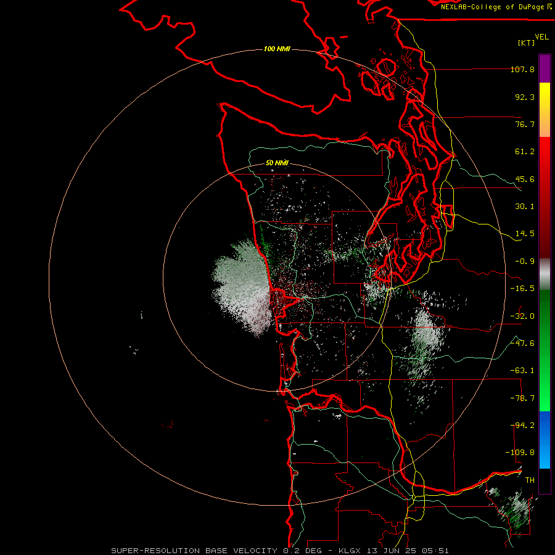
Task: Click the dark TH segment of color bar
Action: click(545, 480)
